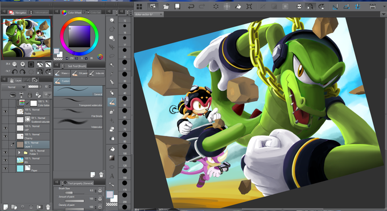Select the Text tool marked A
Screen dimensions: 387x211
coord(112,176)
